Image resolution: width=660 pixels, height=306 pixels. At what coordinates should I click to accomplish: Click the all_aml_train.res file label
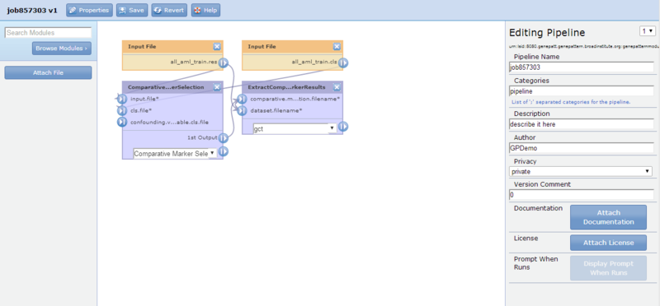point(195,63)
